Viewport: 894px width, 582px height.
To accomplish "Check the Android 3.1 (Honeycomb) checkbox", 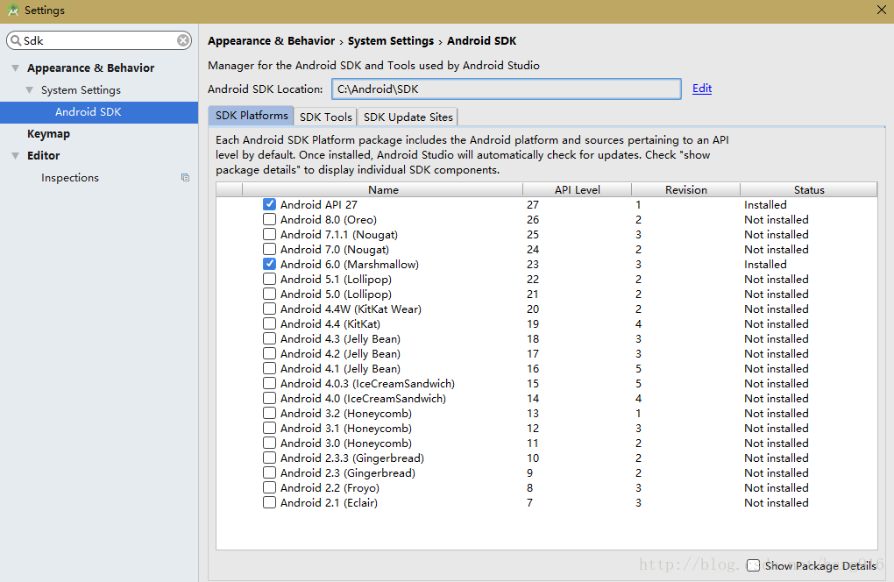I will click(269, 428).
